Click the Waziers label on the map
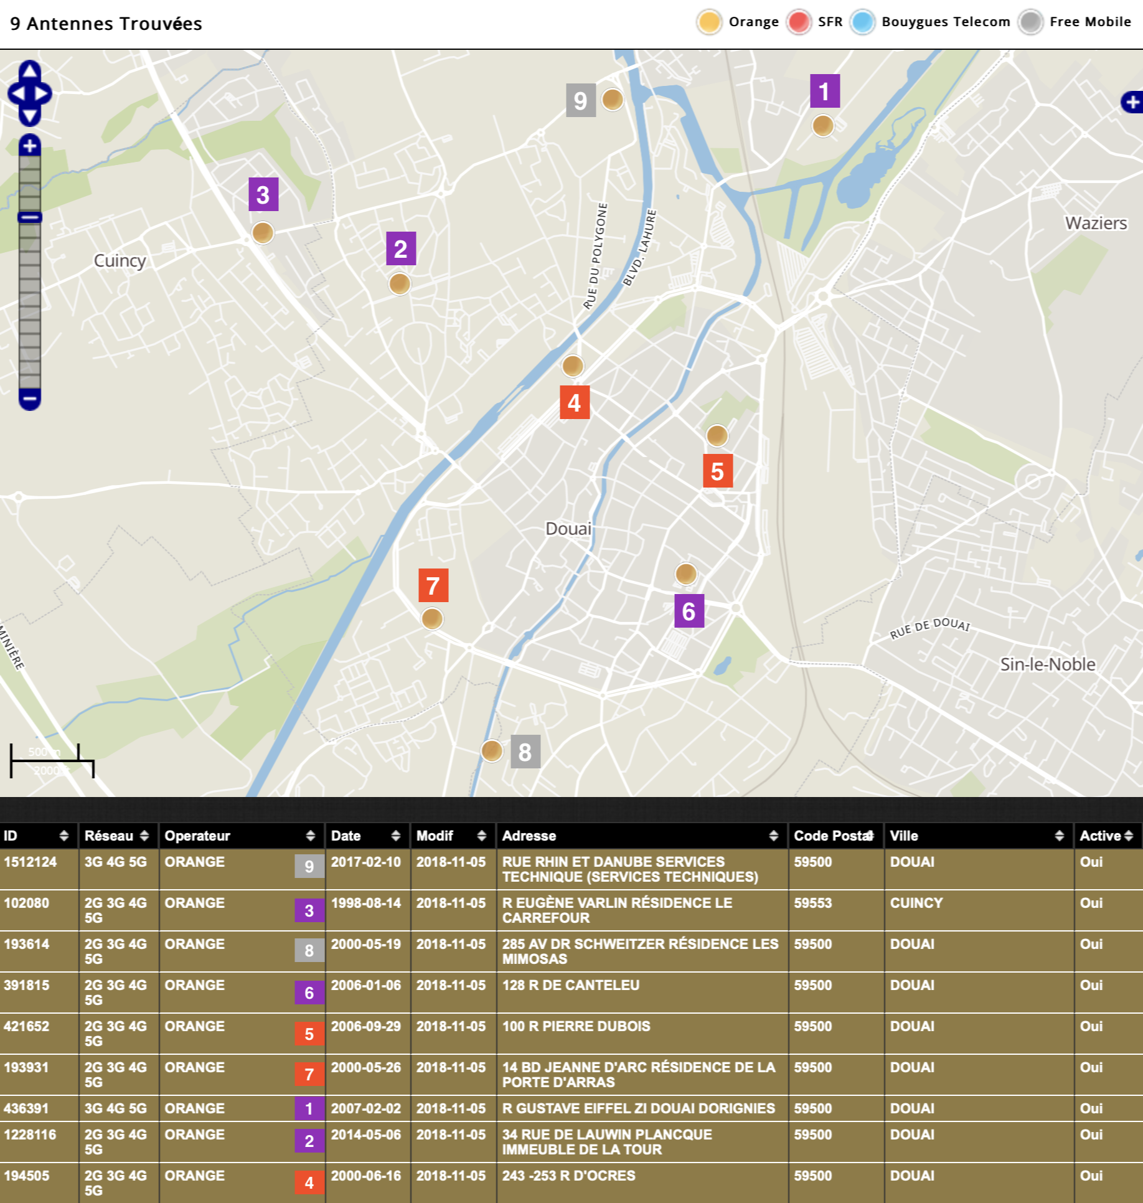The width and height of the screenshot is (1143, 1203). tap(1096, 223)
